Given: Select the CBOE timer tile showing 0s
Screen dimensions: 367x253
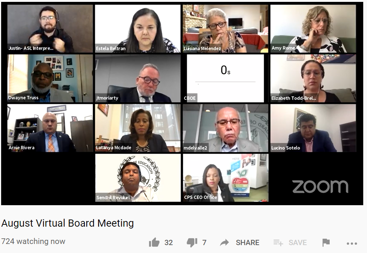Looking at the screenshot, I should [226, 78].
